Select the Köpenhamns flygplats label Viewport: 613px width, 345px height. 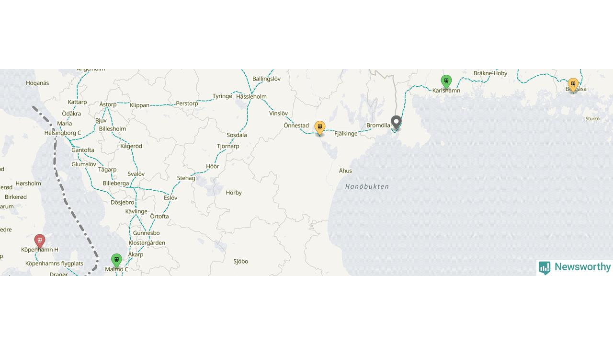(54, 264)
